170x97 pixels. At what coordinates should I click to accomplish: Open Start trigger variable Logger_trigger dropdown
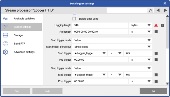coord(90,53)
